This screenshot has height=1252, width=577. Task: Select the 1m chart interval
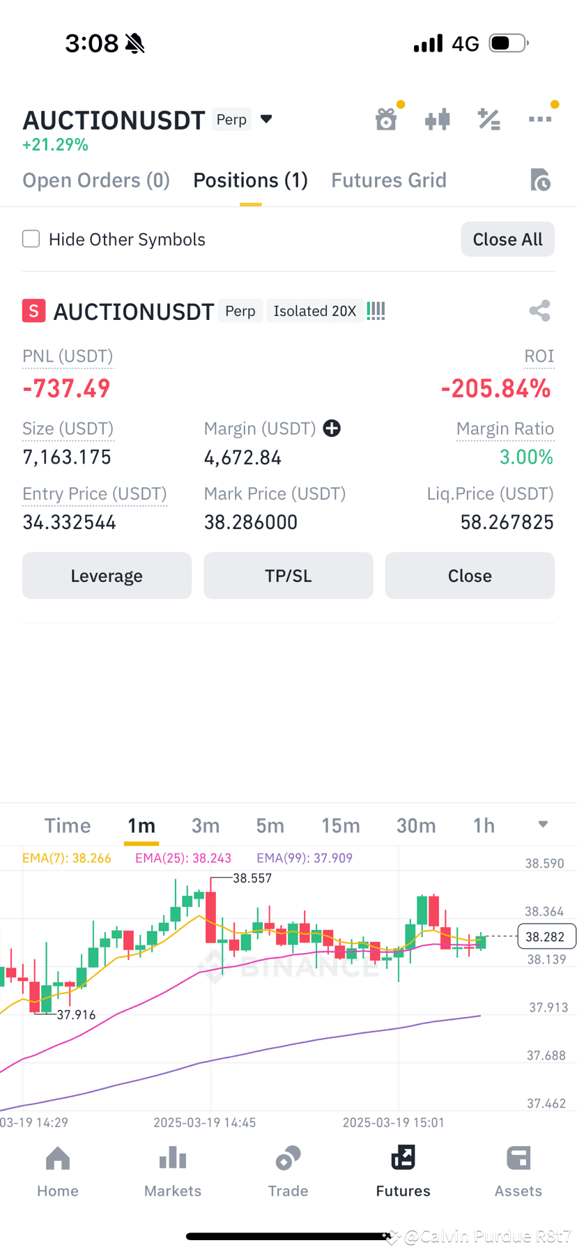coord(141,825)
